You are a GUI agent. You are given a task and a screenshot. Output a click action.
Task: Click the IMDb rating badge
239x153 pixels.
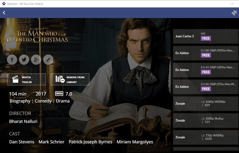[59, 94]
